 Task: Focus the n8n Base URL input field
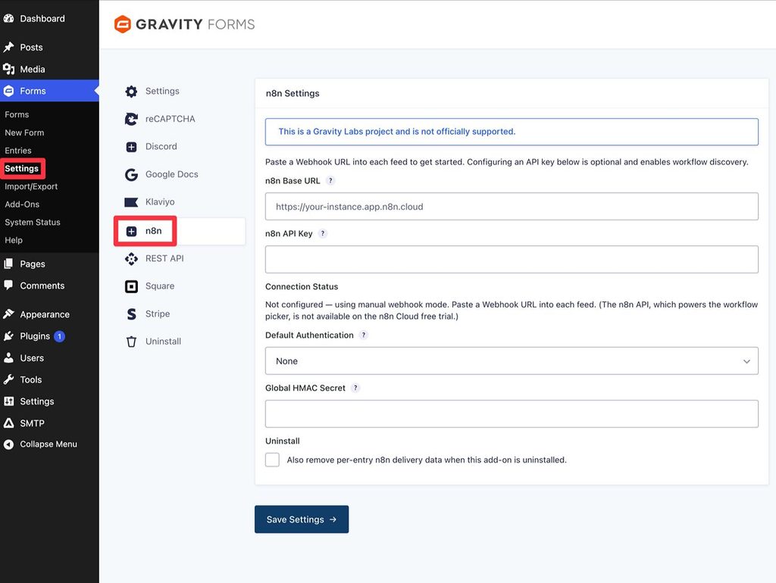[512, 206]
